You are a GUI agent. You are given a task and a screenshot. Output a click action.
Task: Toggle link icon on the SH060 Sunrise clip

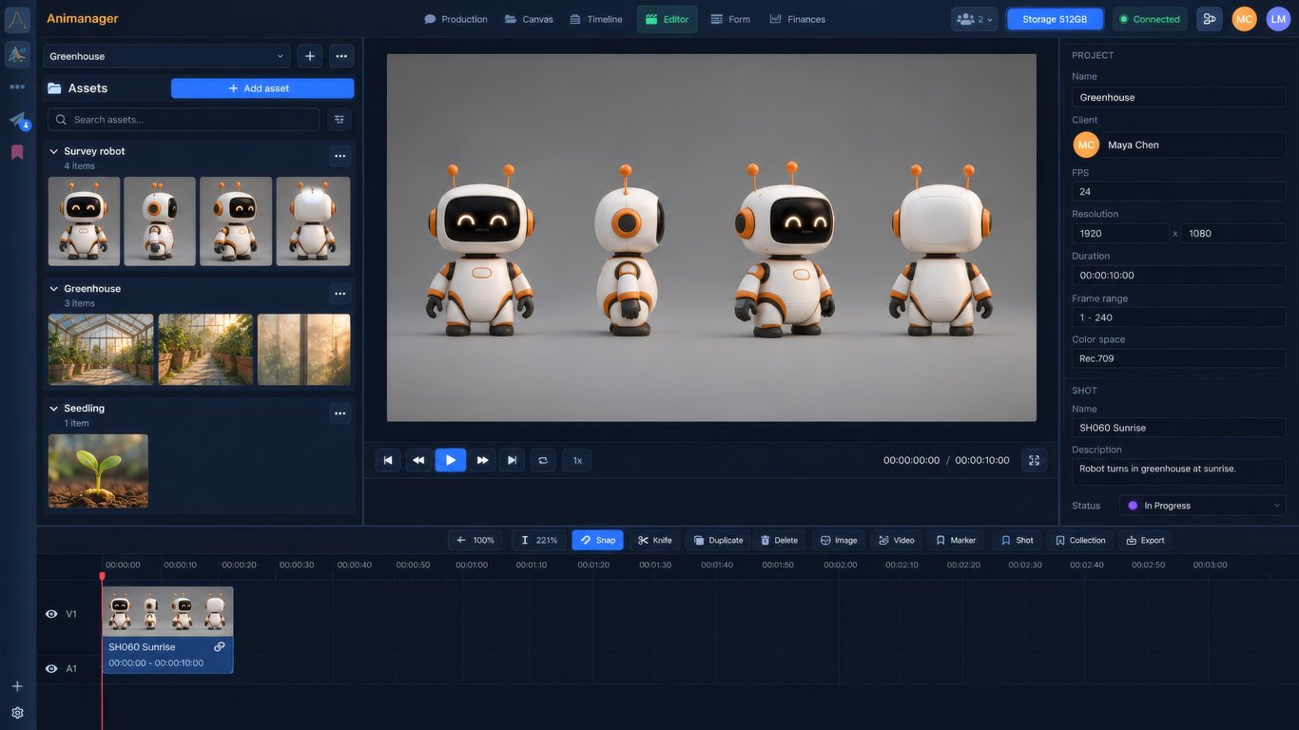[220, 646]
